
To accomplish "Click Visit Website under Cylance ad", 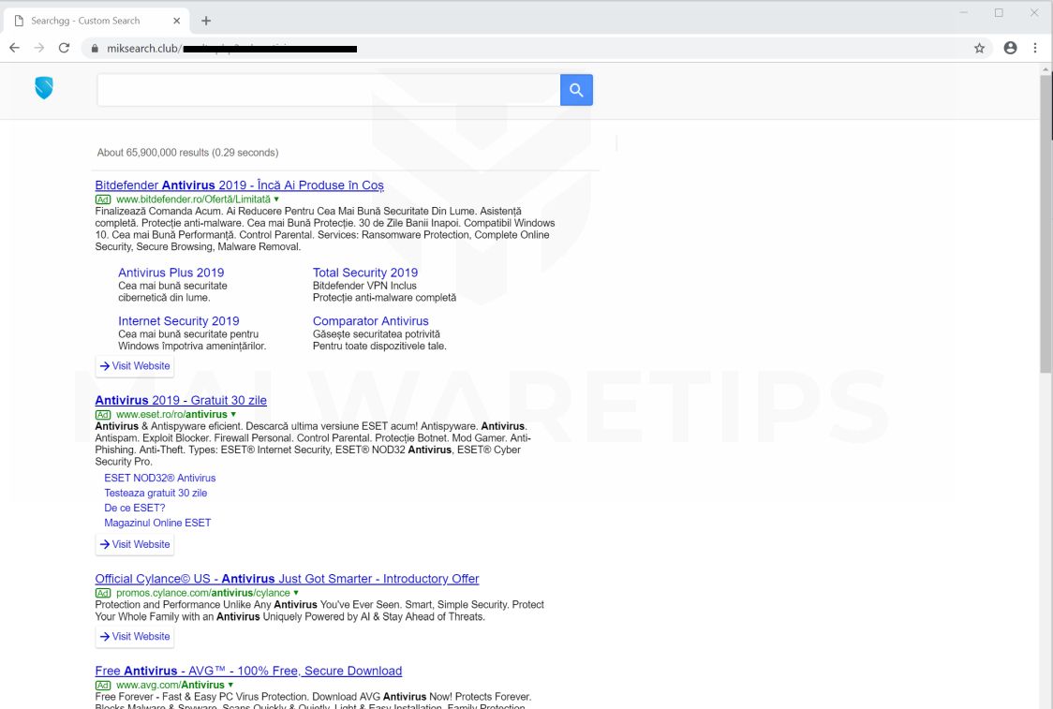I will 134,637.
